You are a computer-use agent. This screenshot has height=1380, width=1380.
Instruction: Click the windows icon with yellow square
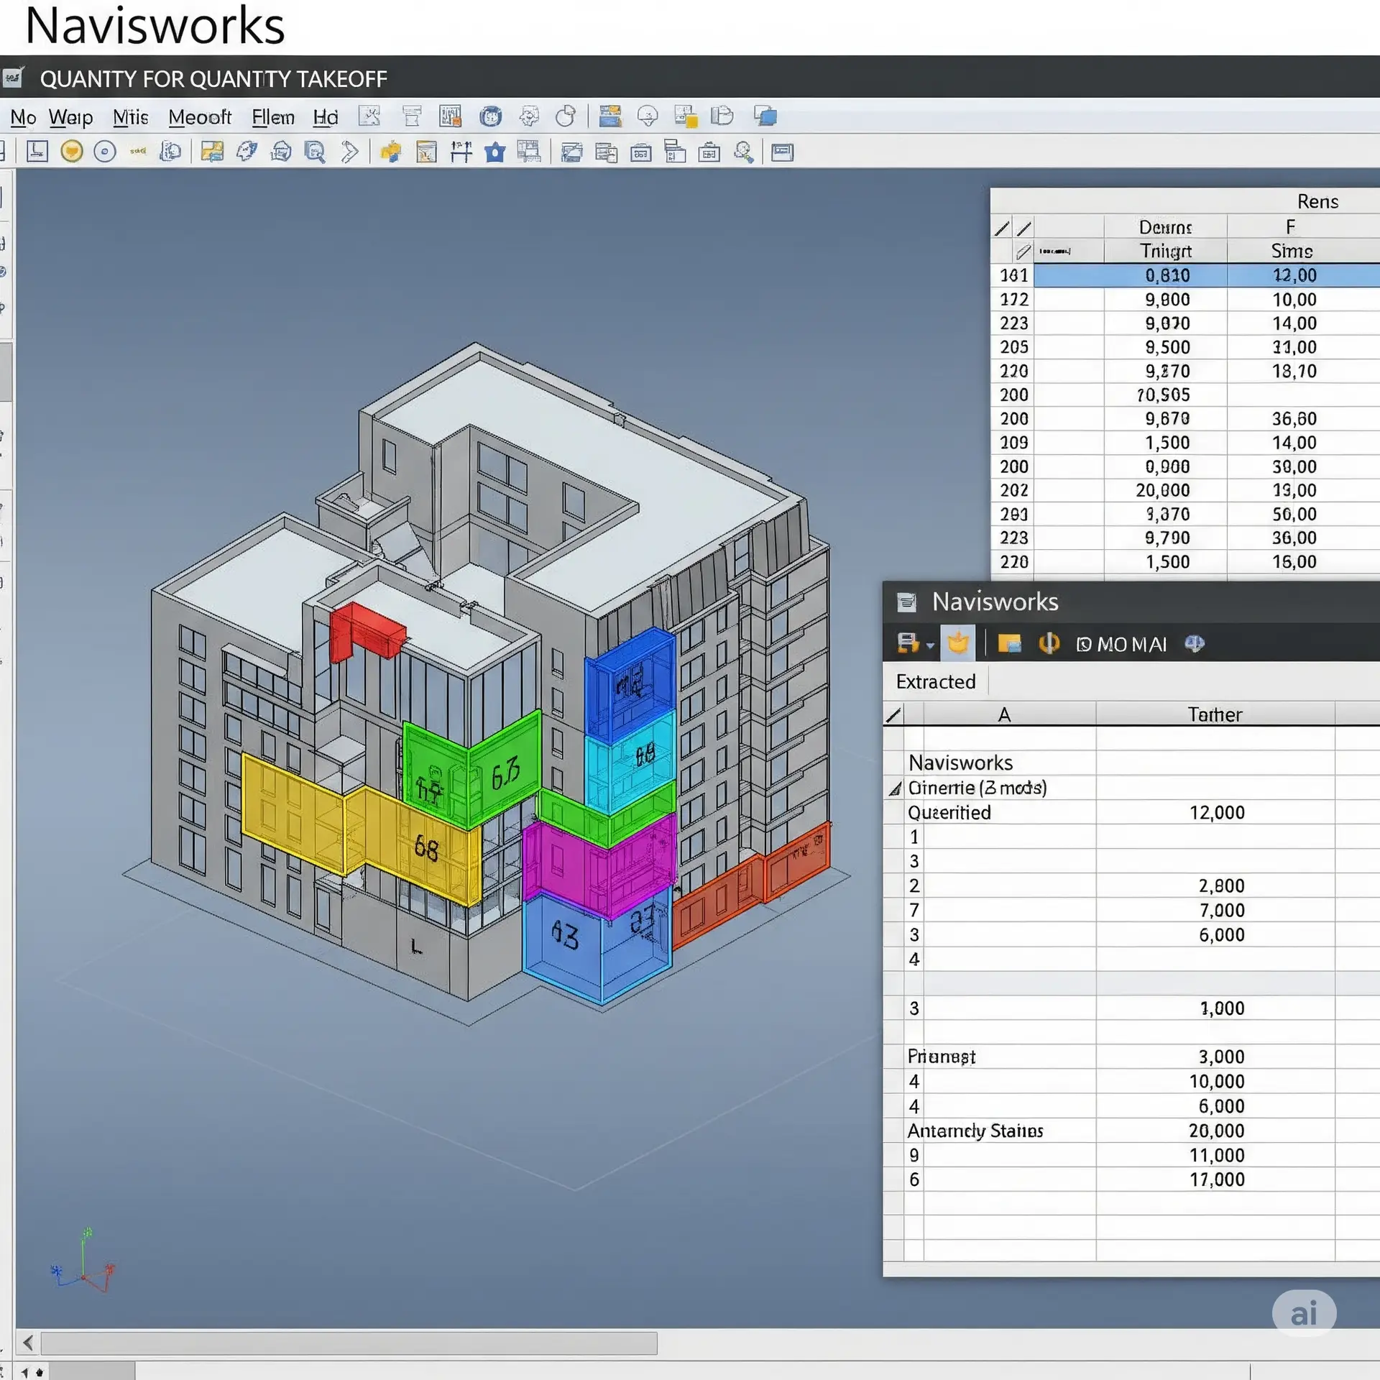coord(686,116)
